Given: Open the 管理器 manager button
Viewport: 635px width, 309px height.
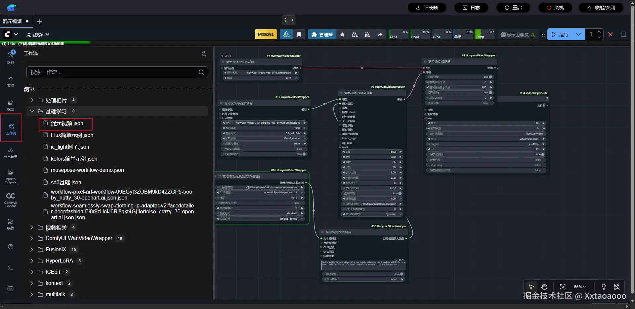Looking at the screenshot, I should click(322, 34).
